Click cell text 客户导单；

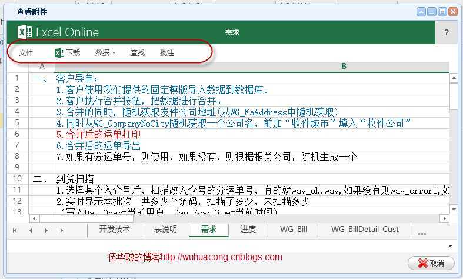77,79
